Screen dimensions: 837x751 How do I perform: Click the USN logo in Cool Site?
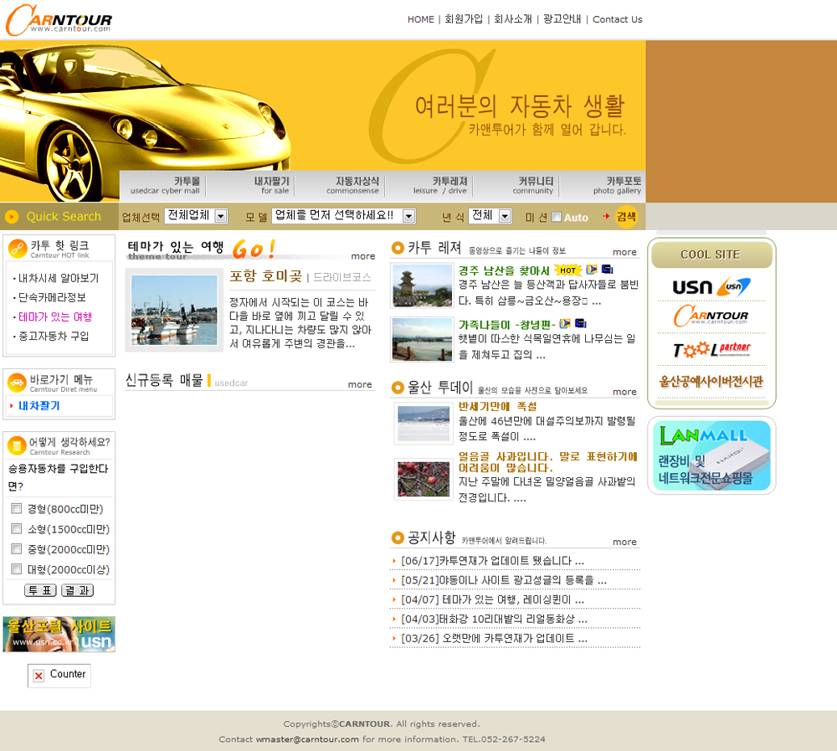(x=711, y=287)
